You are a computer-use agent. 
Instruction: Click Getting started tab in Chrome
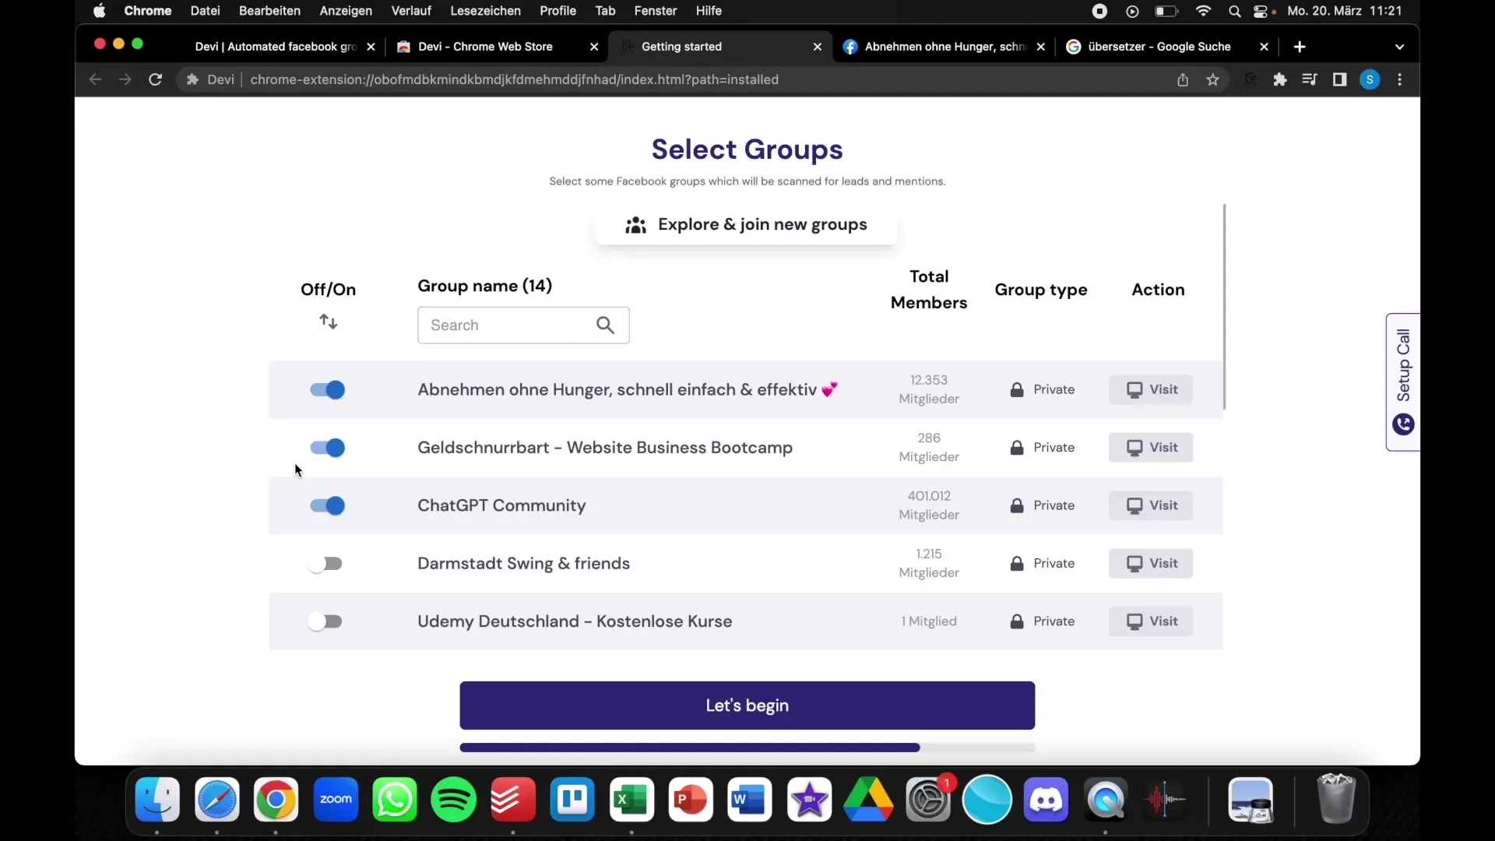(681, 46)
